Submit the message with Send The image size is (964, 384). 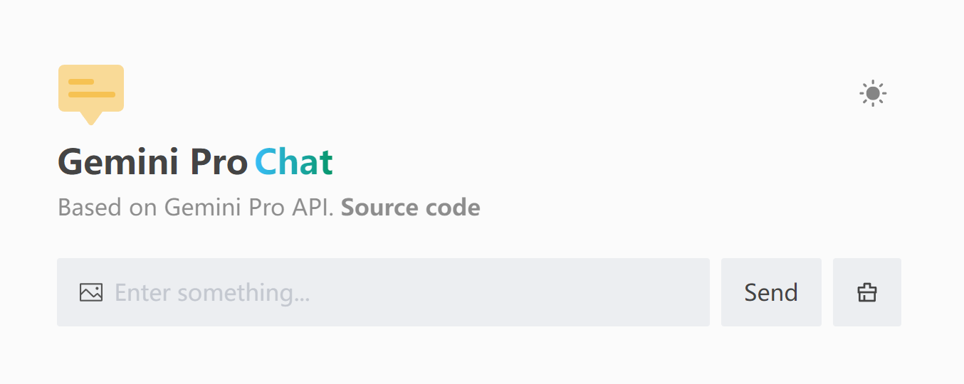(771, 292)
